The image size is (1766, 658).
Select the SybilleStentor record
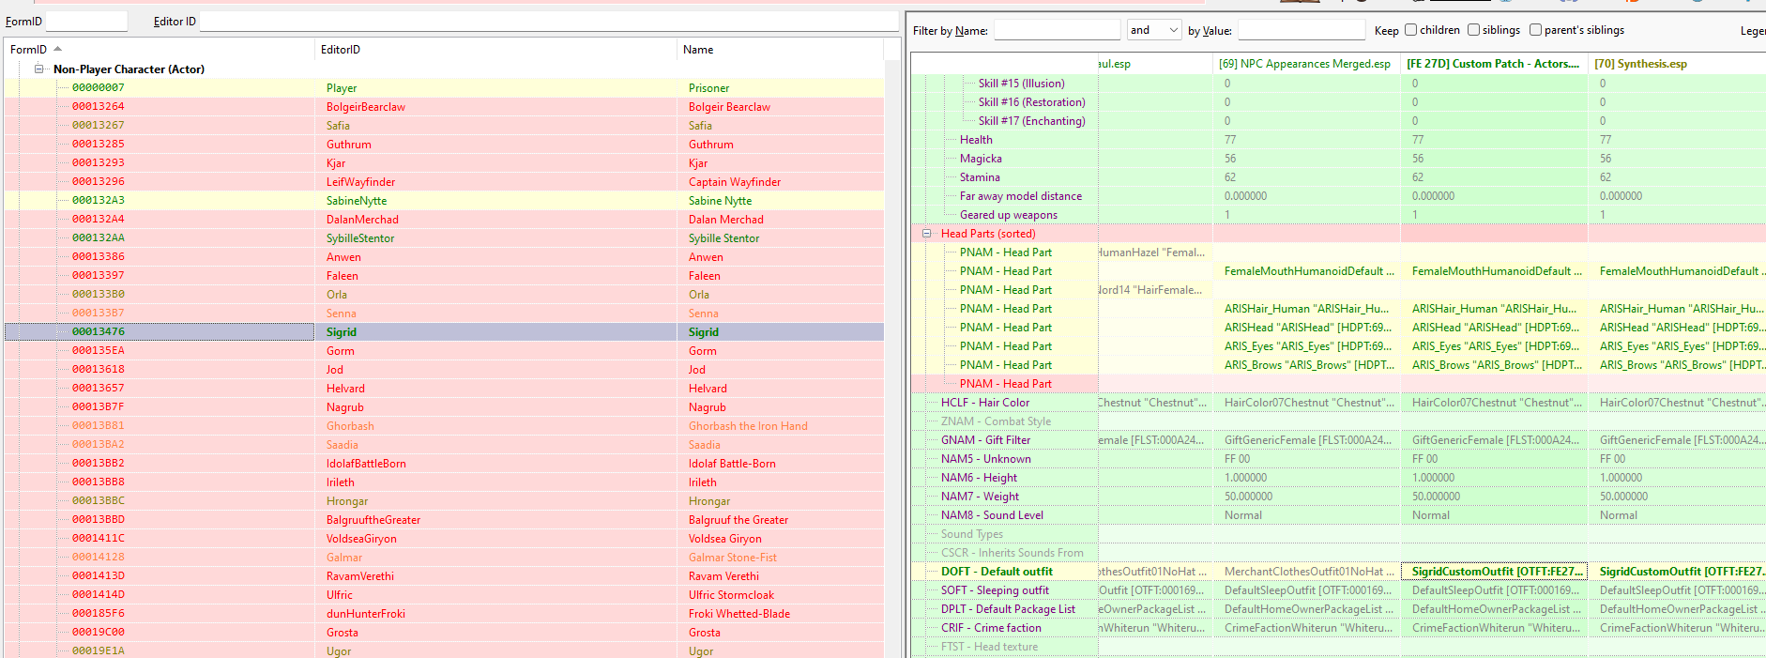tap(444, 237)
